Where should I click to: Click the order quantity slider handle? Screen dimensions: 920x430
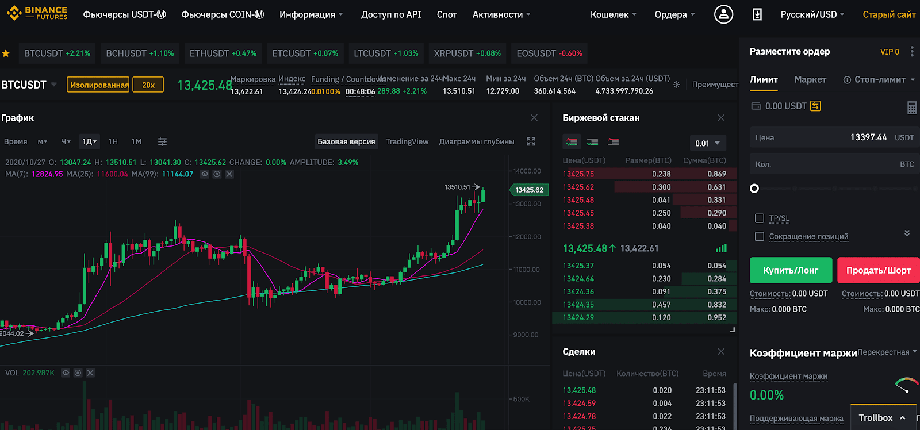point(754,189)
